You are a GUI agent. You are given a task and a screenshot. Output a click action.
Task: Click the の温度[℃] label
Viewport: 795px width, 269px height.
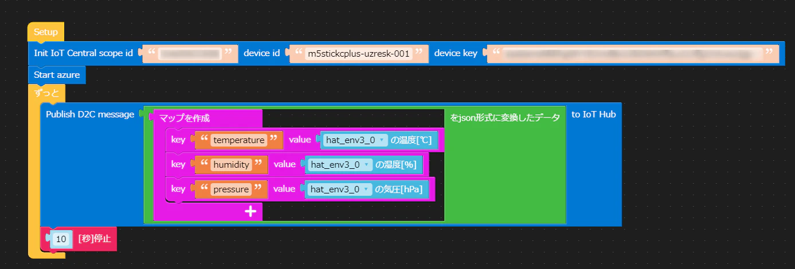[411, 140]
